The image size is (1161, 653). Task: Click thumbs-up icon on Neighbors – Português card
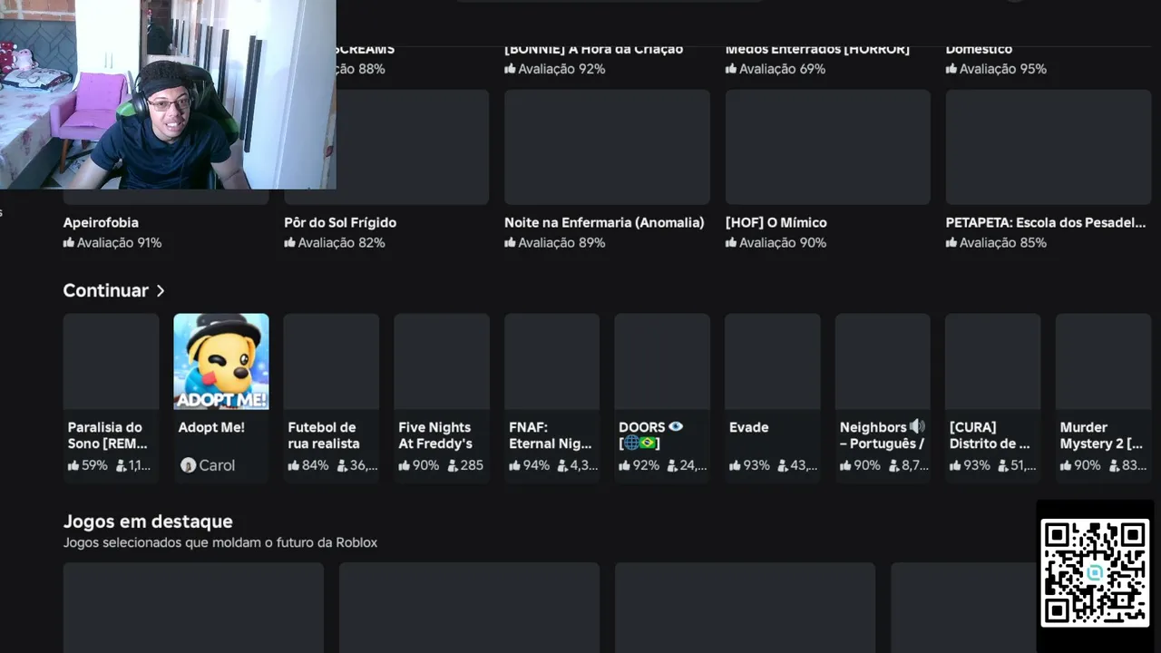(x=846, y=465)
